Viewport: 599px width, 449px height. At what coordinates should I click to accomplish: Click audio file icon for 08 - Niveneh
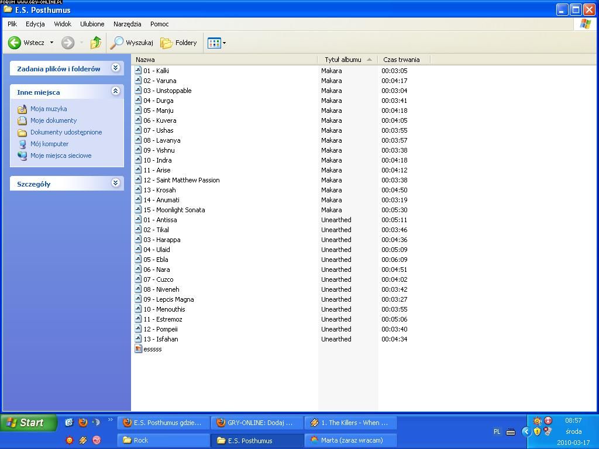point(138,289)
